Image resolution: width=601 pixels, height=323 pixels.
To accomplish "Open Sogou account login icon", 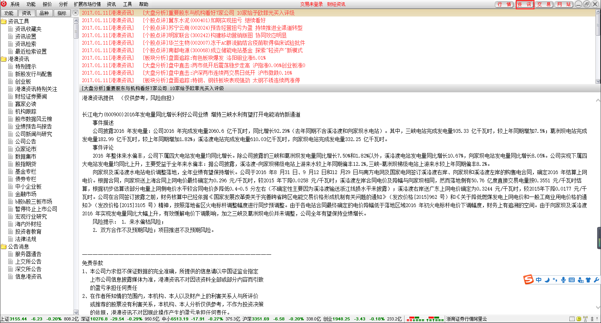I will click(x=580, y=280).
